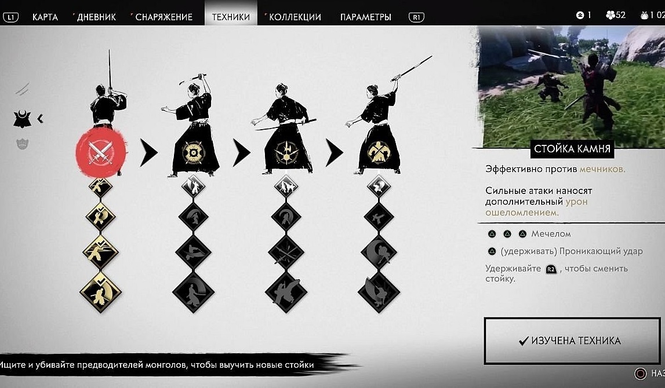This screenshot has width=665, height=388.
Task: Click the samurai helmet category icon
Action: [x=22, y=119]
